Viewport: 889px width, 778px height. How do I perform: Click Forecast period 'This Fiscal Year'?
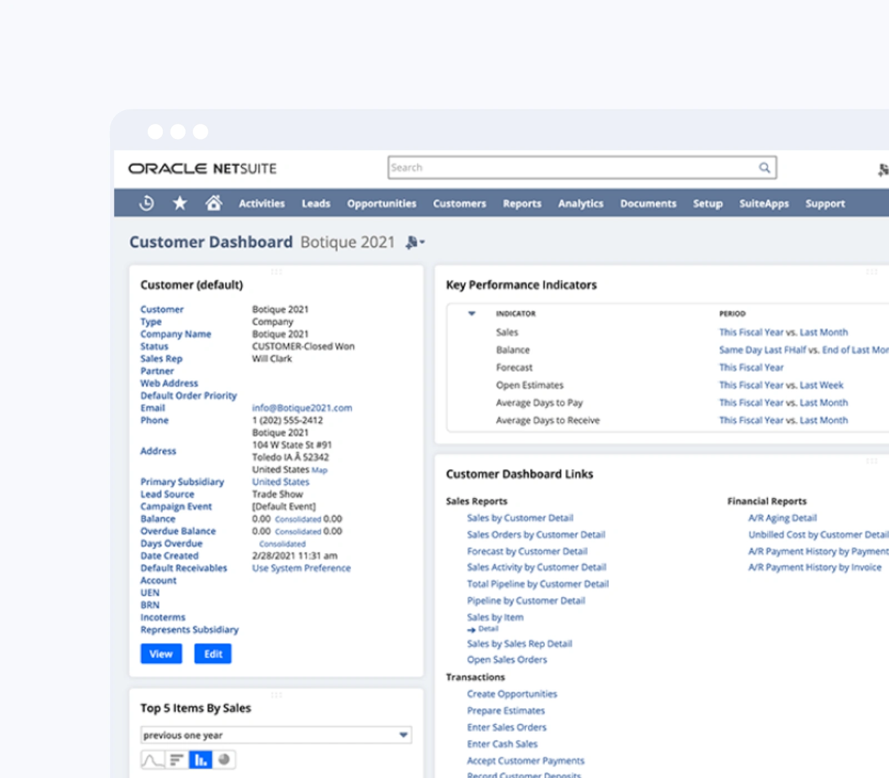(751, 367)
